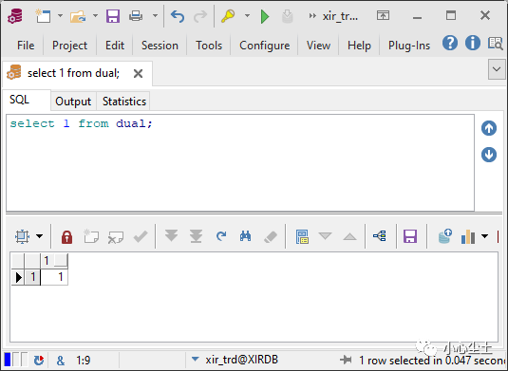The image size is (508, 371).
Task: Open the New dropdown arrow
Action: pos(60,15)
